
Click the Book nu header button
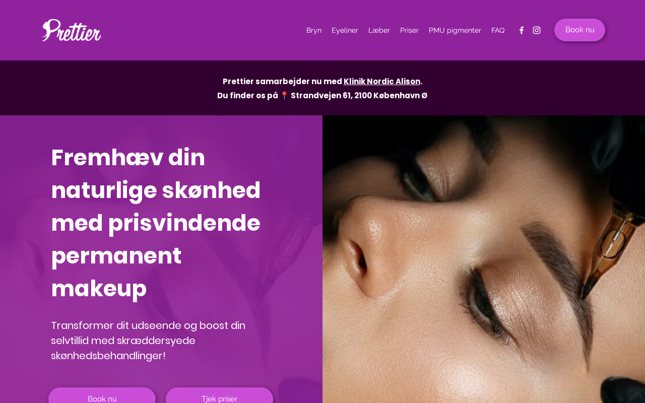pyautogui.click(x=579, y=30)
